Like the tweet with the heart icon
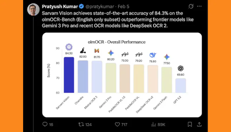Viewport: 231px width, 132px height. click(117, 124)
